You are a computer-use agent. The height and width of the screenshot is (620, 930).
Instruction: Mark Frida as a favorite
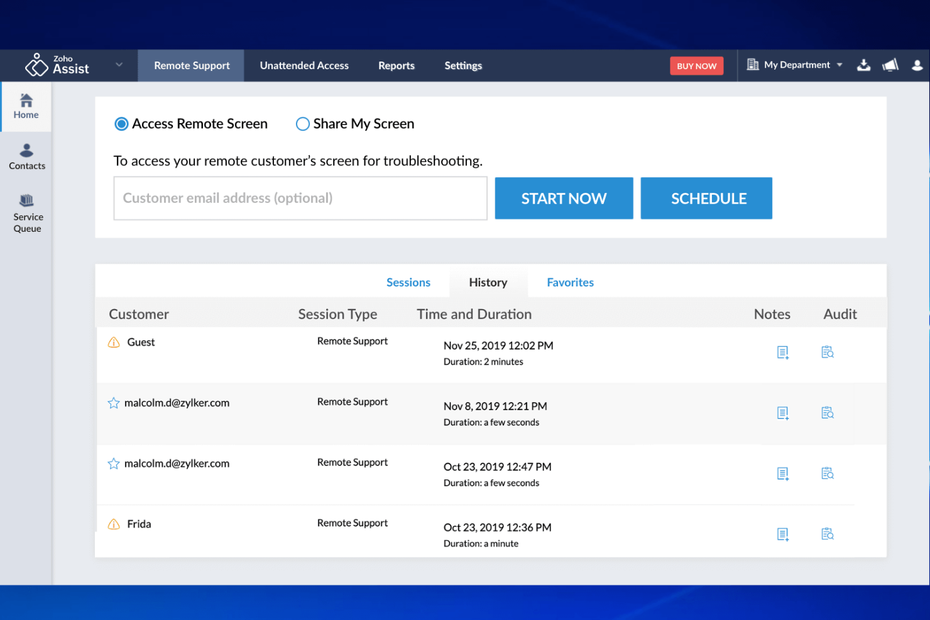click(114, 523)
